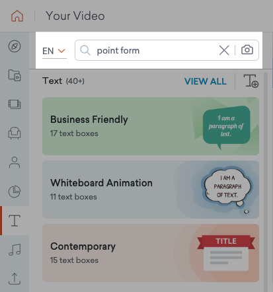Clear the search with the X button
273x292 pixels.
coord(224,50)
